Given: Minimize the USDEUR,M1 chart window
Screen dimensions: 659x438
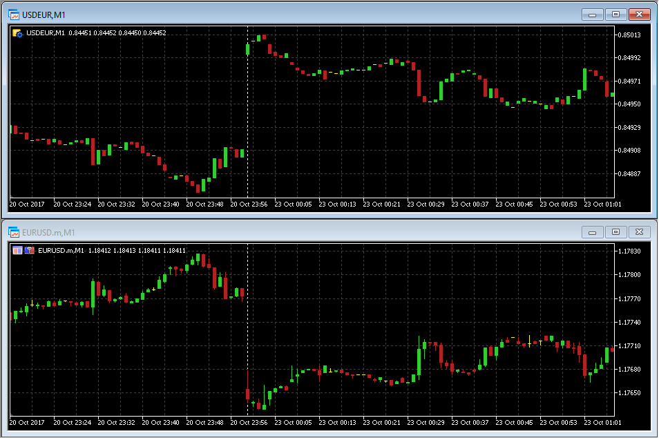Looking at the screenshot, I should tap(593, 15).
